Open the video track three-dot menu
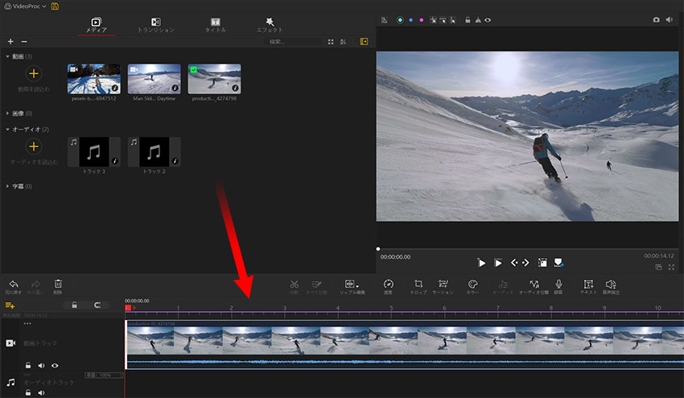684x398 pixels. pos(27,323)
